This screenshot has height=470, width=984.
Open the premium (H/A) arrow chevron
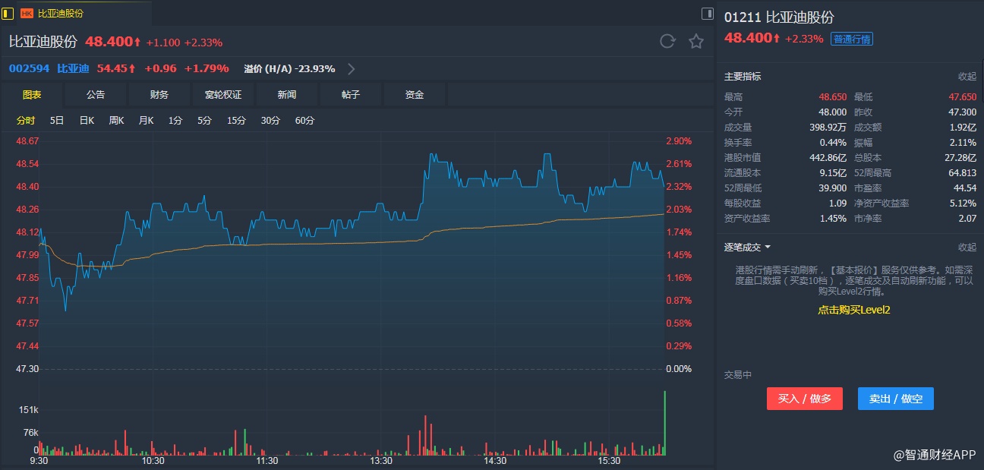click(x=351, y=69)
